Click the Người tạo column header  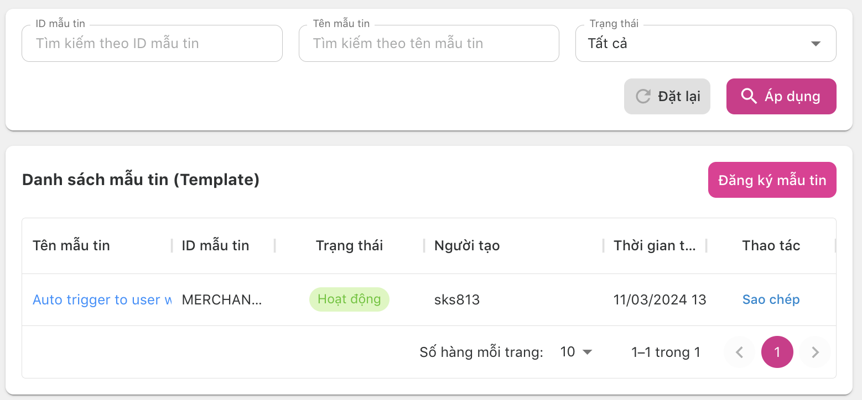click(467, 246)
